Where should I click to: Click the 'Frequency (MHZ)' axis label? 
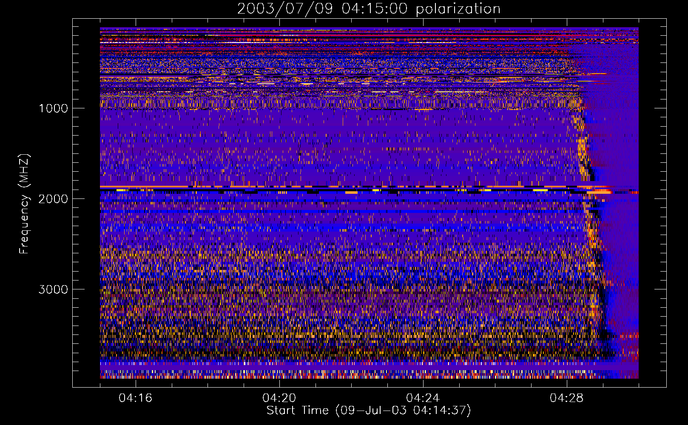(24, 204)
